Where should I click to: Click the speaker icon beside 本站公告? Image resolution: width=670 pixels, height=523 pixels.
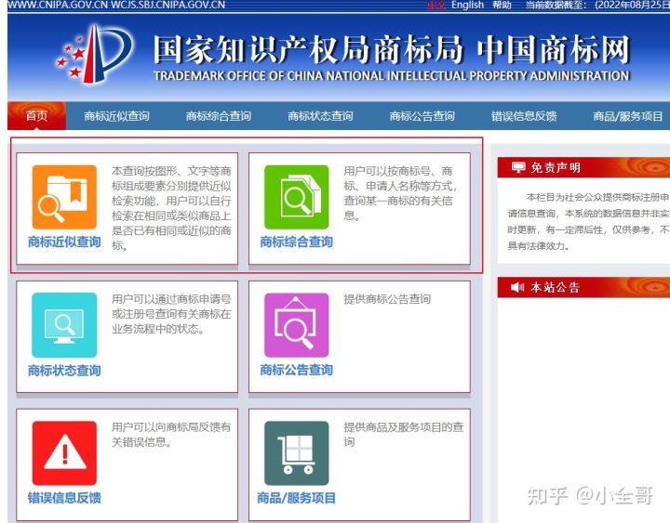coord(517,287)
